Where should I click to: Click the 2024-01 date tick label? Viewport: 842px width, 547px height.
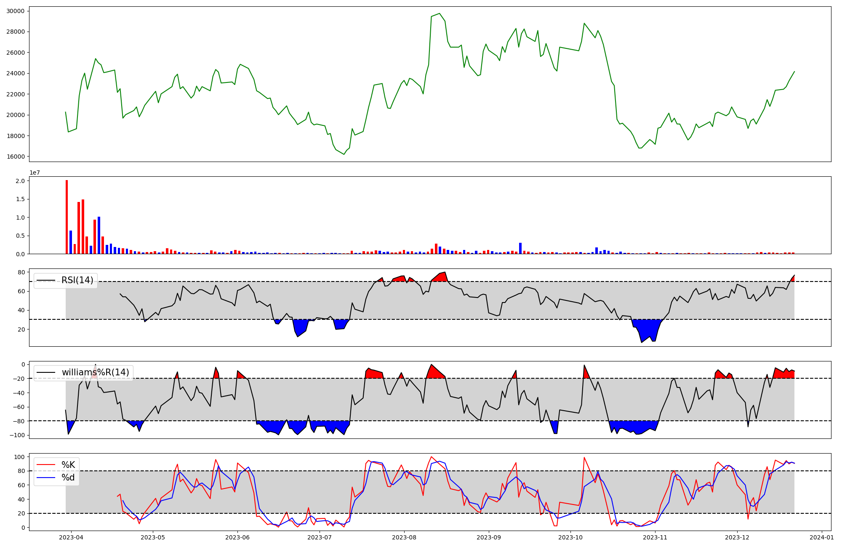coord(821,537)
